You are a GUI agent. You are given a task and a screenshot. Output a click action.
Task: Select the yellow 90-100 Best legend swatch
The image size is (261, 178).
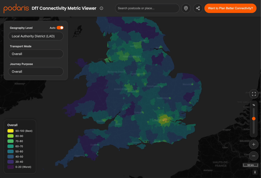pyautogui.click(x=10, y=131)
